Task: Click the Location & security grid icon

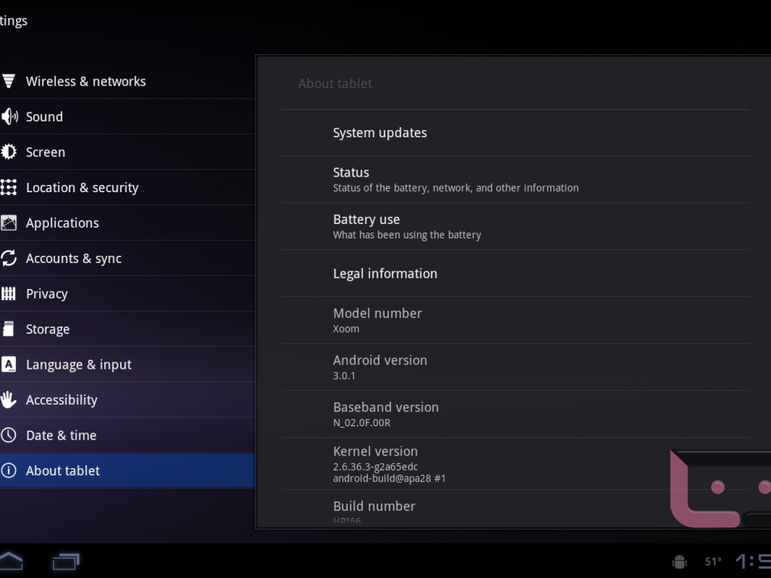Action: 9,187
